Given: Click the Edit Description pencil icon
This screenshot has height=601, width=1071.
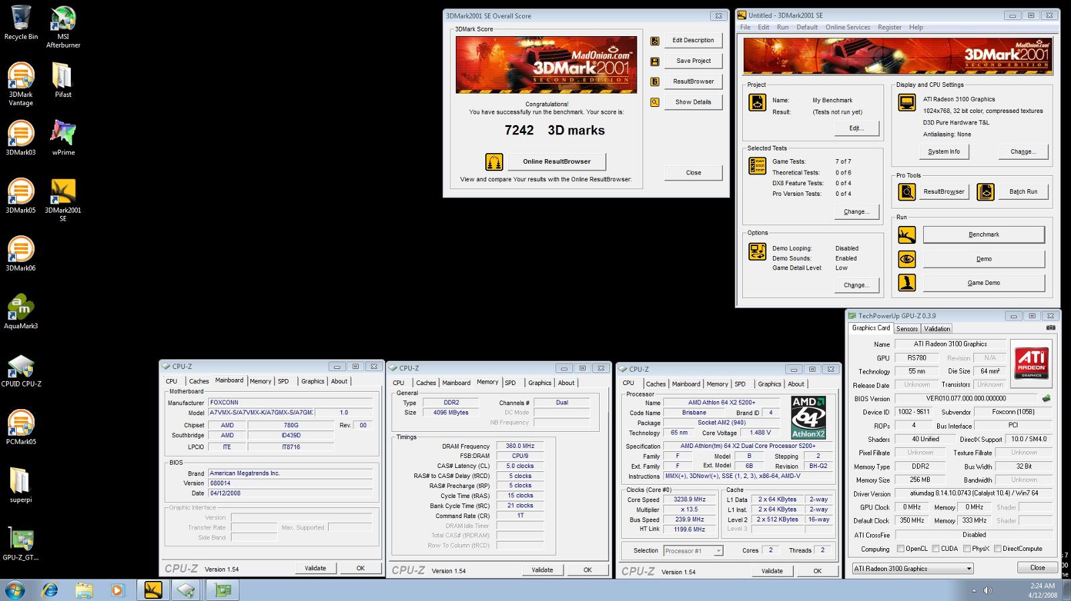Looking at the screenshot, I should 655,41.
